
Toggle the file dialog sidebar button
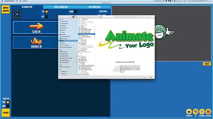61,17
